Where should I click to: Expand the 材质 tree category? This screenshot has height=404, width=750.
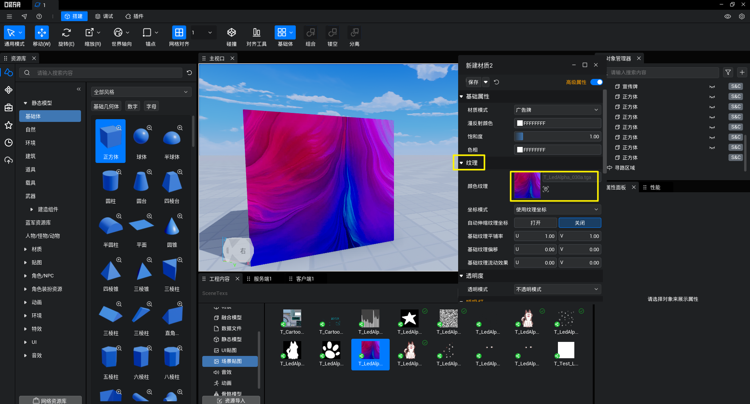point(25,249)
